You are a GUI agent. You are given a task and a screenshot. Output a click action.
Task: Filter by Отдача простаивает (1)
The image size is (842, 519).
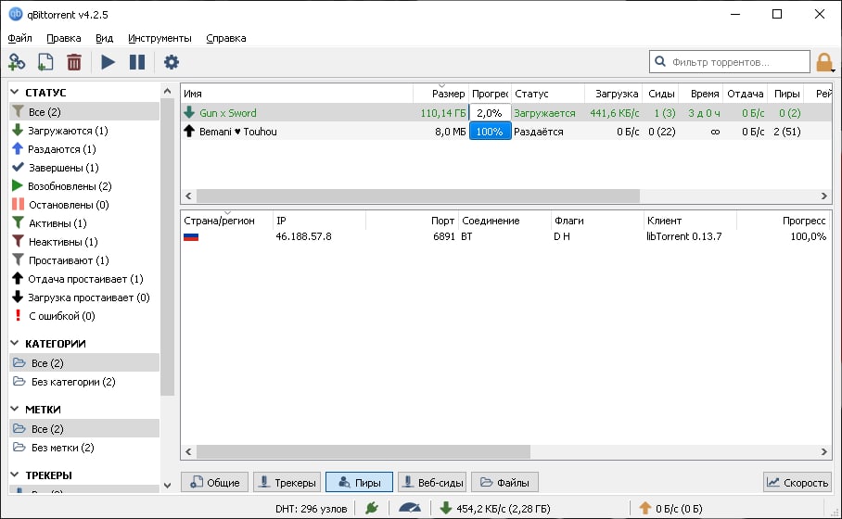tap(84, 279)
